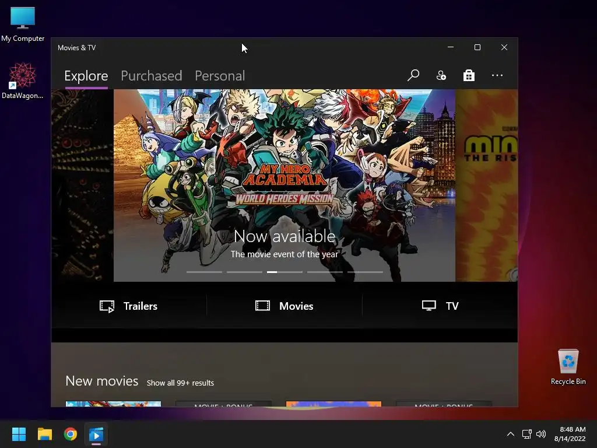
Task: Minimize the Movies & TV window
Action: click(451, 47)
